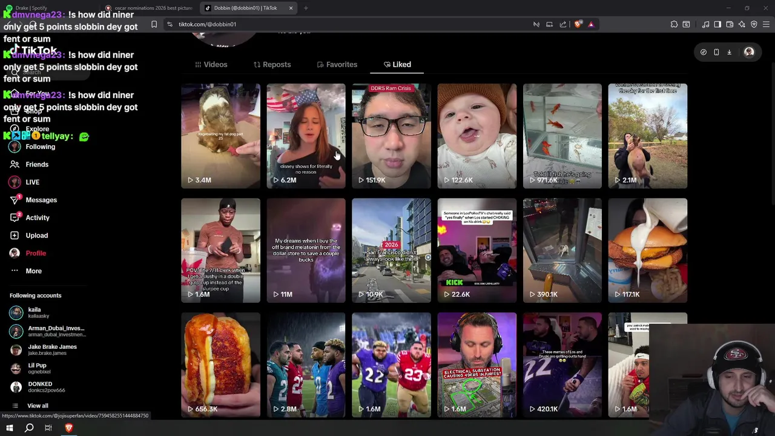Screen dimensions: 775x436
Task: Open the browser hamburger menu
Action: (766, 24)
